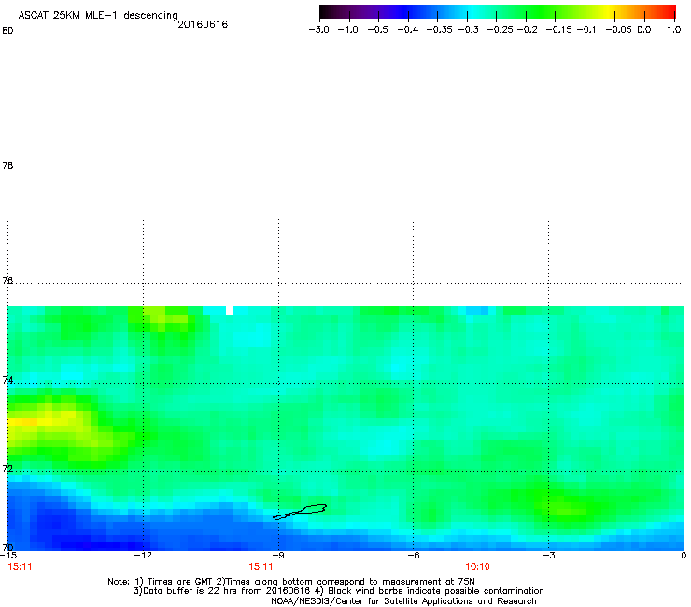Click the longitude 0 axis label
Screen dimensions: 691x607
[x=684, y=556]
